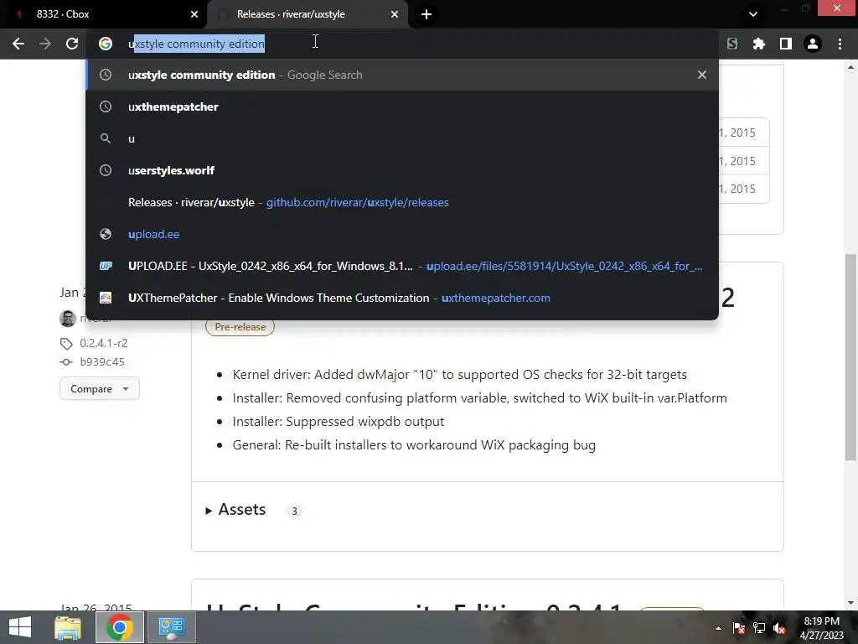Open the Chrome profile avatar
Viewport: 858px width, 644px height.
pos(813,44)
